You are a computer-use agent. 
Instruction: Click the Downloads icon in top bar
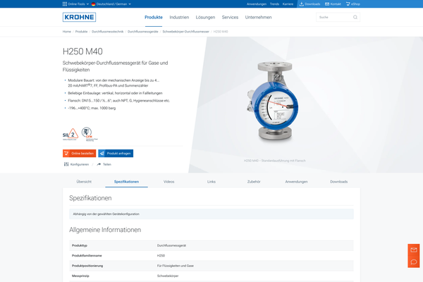(302, 4)
